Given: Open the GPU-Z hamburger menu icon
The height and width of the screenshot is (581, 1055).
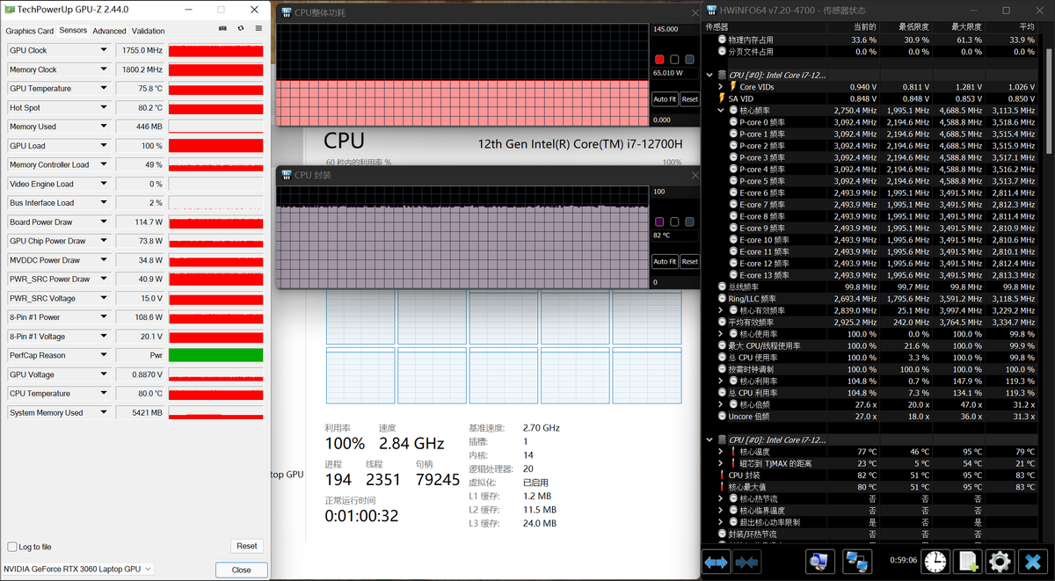Looking at the screenshot, I should coord(258,29).
